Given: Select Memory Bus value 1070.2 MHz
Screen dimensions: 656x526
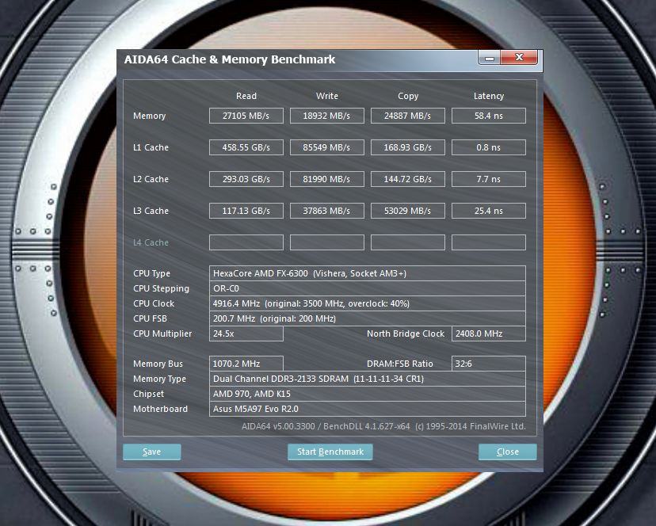Looking at the screenshot, I should coord(246,364).
